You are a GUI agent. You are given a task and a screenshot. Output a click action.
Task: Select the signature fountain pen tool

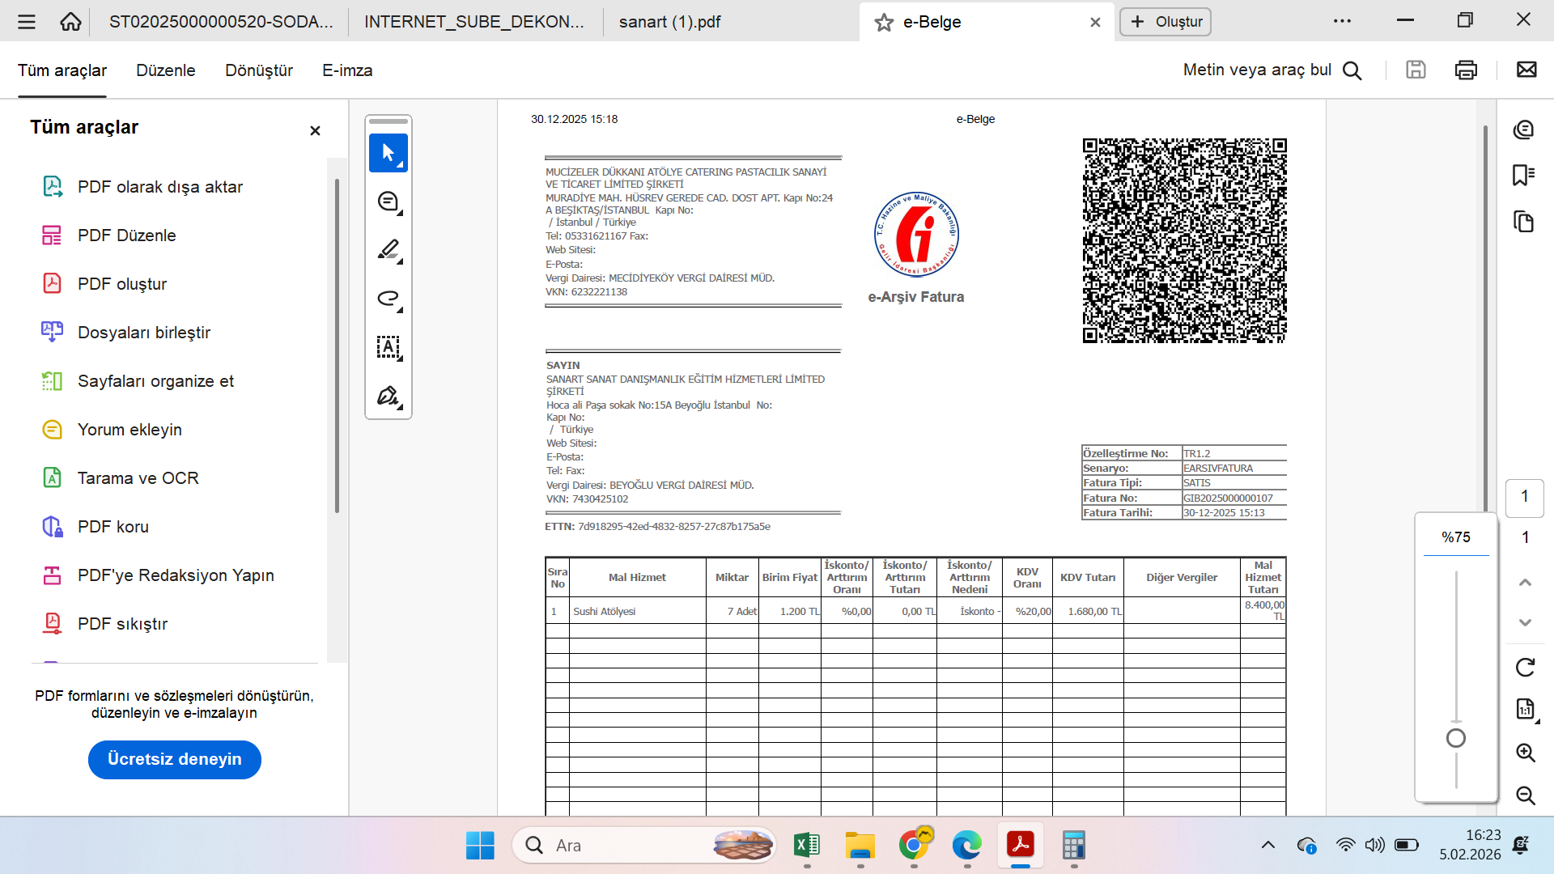[388, 396]
